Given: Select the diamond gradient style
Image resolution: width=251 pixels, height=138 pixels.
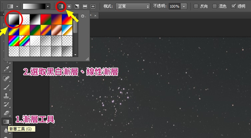Looking at the screenshot, I should pos(93,6).
